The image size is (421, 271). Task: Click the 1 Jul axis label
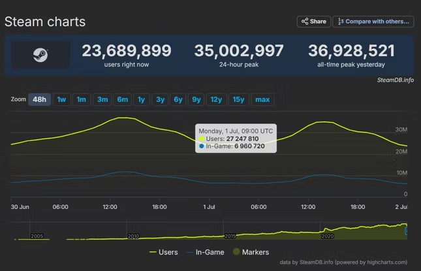click(x=209, y=207)
